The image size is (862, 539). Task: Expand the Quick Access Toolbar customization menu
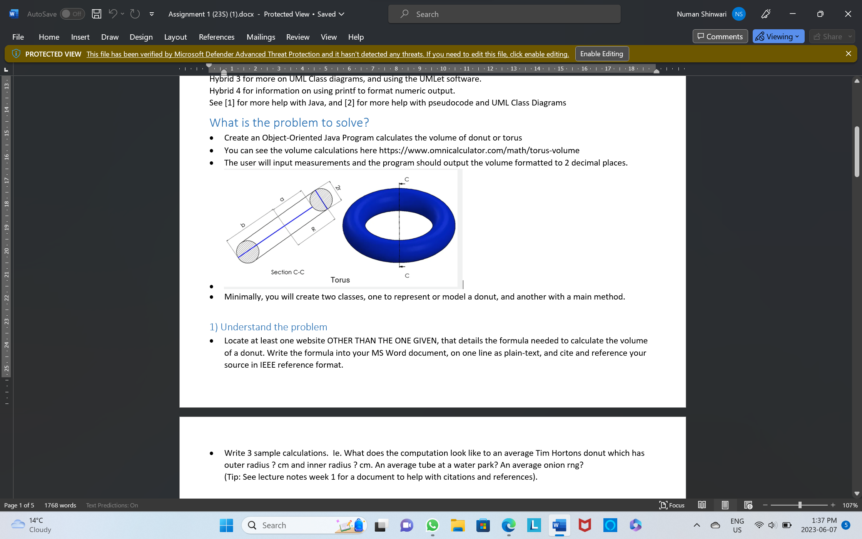click(152, 14)
